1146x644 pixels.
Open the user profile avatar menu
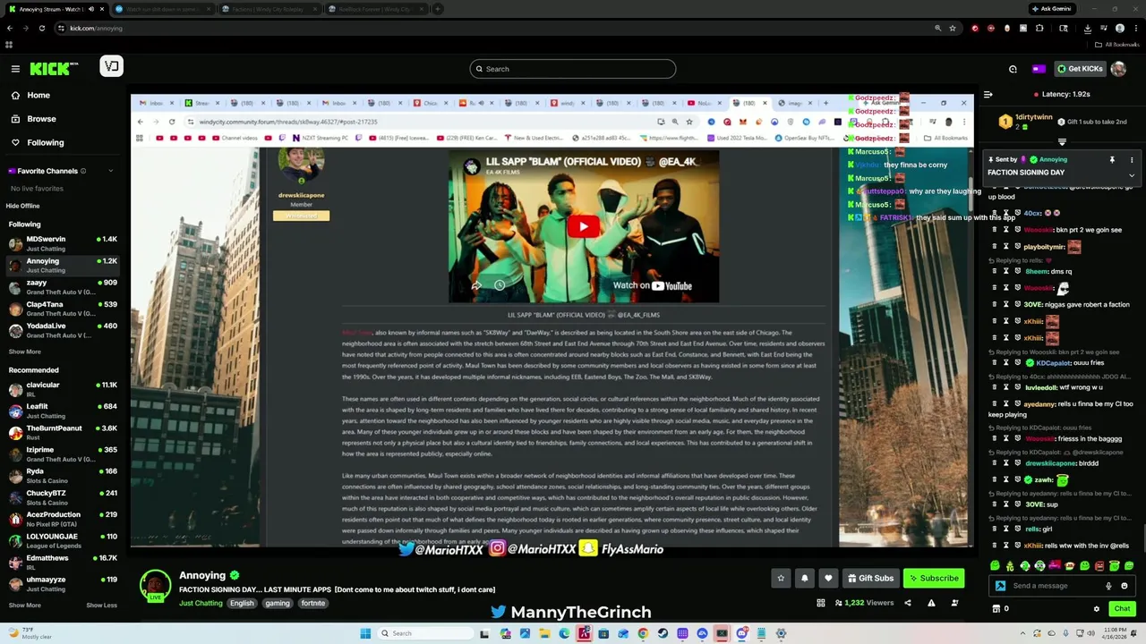pyautogui.click(x=1118, y=69)
